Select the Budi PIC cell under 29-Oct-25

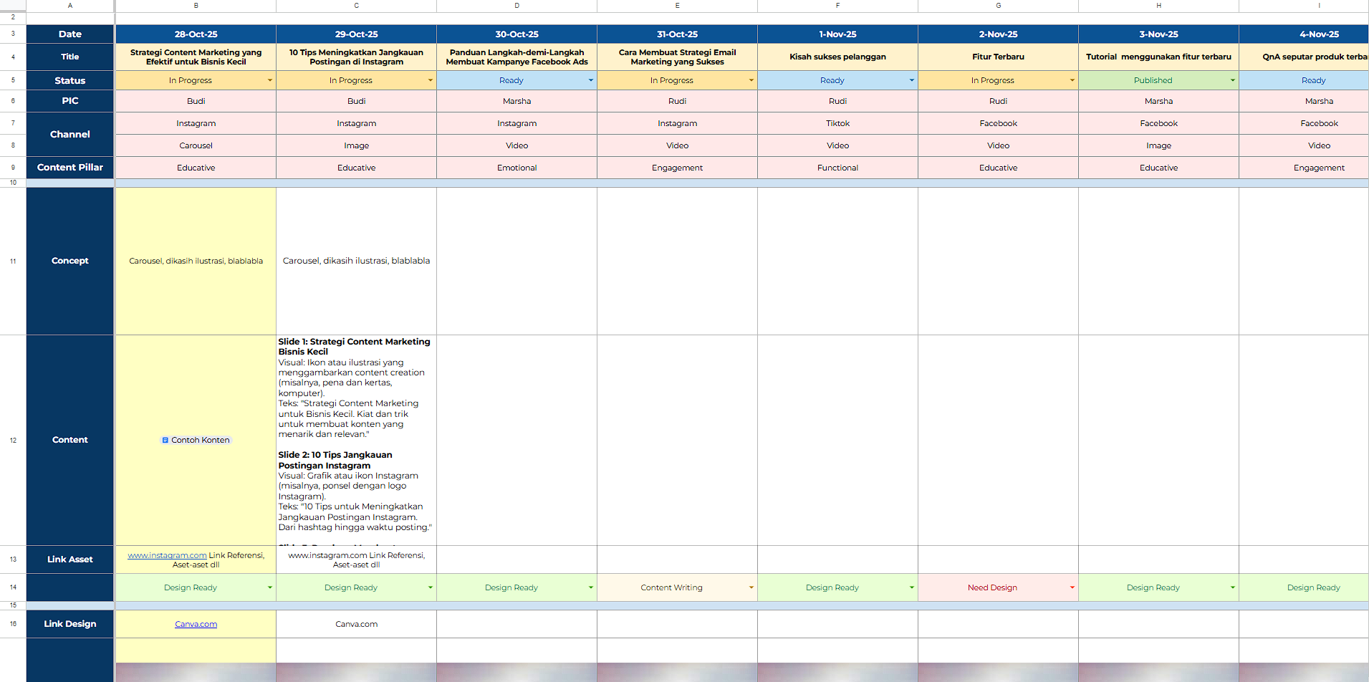356,101
